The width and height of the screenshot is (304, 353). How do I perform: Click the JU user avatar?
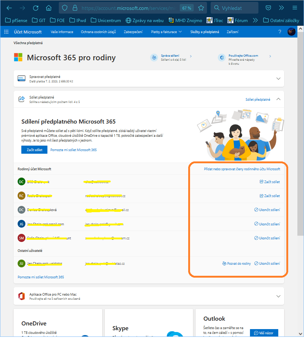tap(21, 263)
